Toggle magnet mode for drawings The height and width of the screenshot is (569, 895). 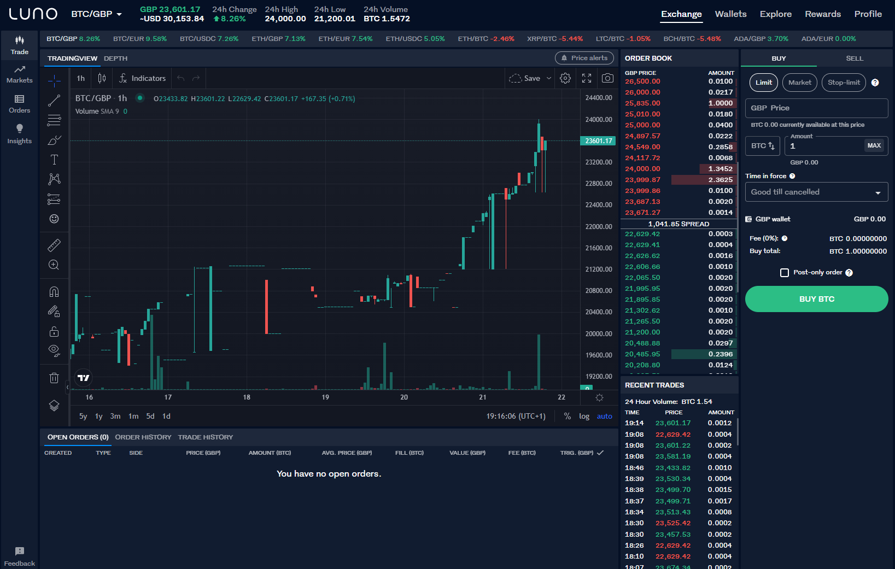[54, 291]
